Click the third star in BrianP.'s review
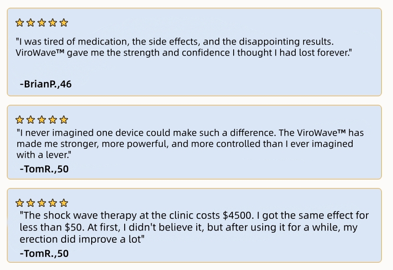Viewport: 393px width, 270px height. click(42, 23)
